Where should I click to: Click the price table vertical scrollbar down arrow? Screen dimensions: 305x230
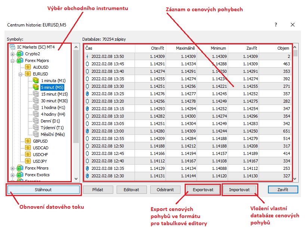[x=295, y=178]
